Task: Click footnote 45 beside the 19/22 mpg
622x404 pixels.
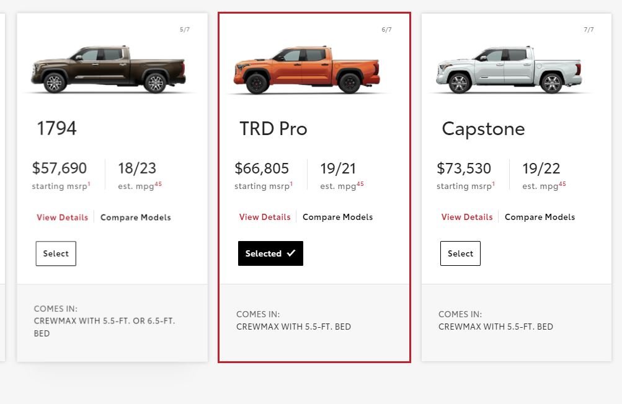Action: 562,184
